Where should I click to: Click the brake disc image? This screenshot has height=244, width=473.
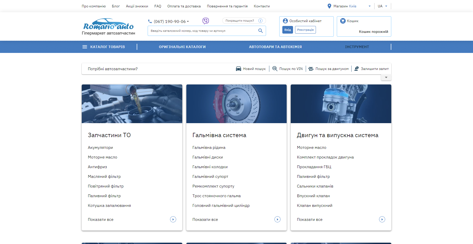click(x=237, y=104)
